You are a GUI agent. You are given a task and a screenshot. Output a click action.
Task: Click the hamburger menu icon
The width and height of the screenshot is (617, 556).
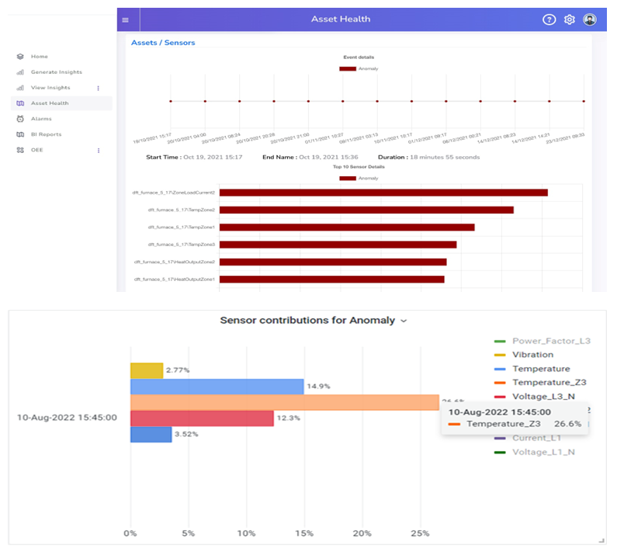click(x=126, y=19)
